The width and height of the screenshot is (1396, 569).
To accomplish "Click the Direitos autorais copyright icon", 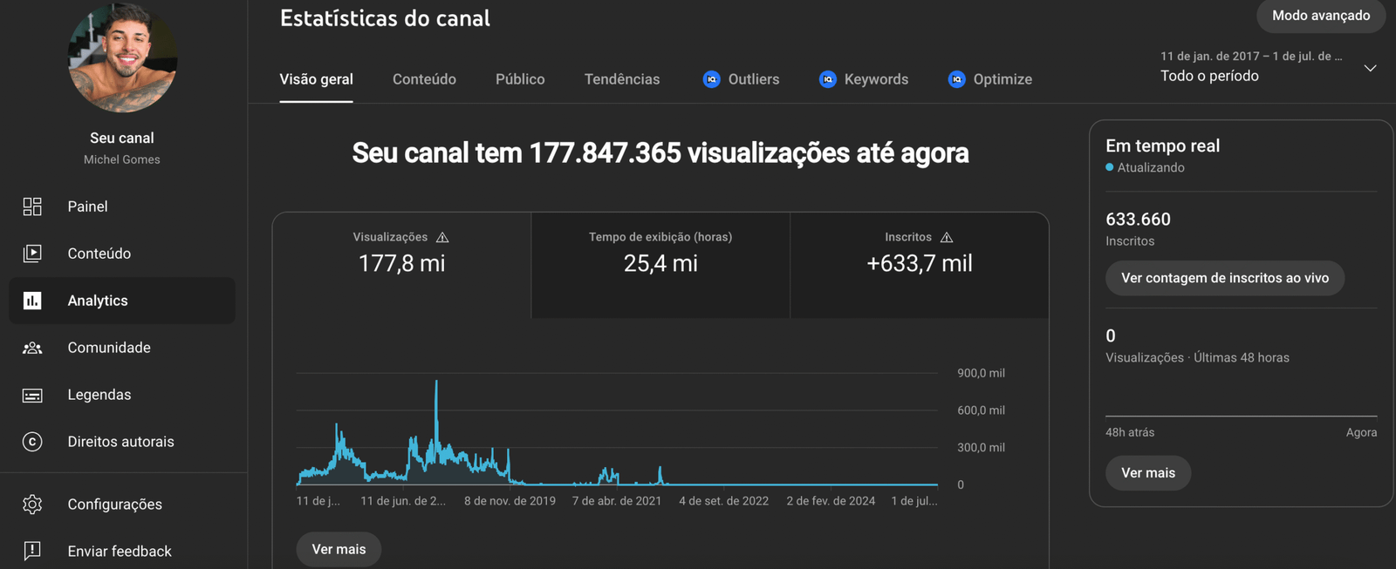I will coord(32,442).
